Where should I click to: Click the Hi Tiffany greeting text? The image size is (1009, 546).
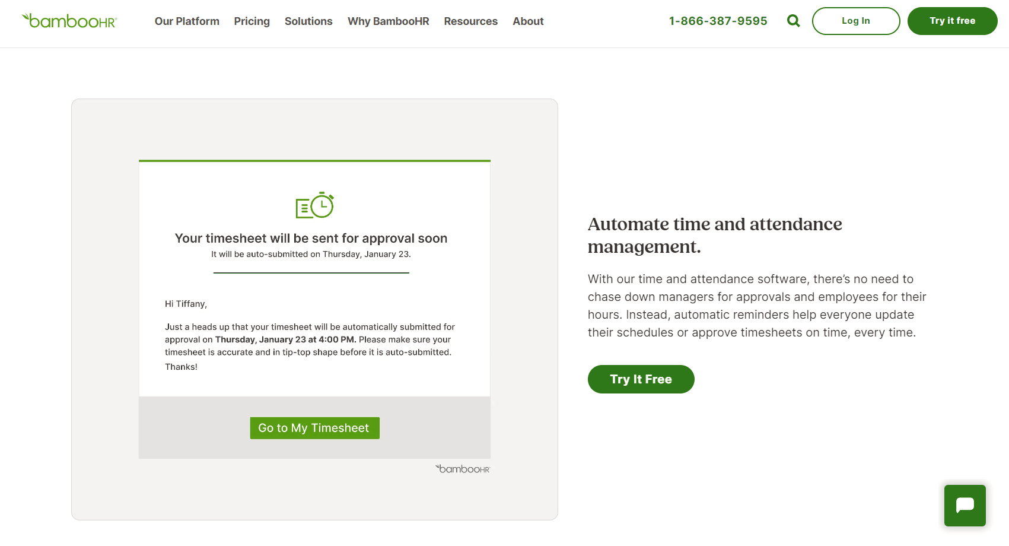(x=186, y=304)
